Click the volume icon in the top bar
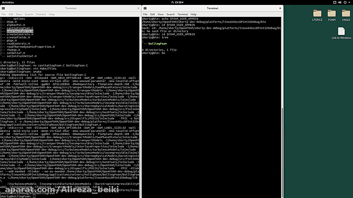 coord(340,2)
